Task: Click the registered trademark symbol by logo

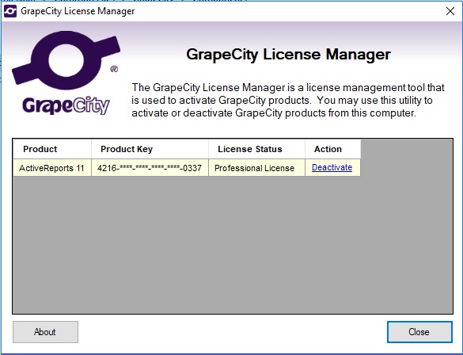Action: click(114, 69)
